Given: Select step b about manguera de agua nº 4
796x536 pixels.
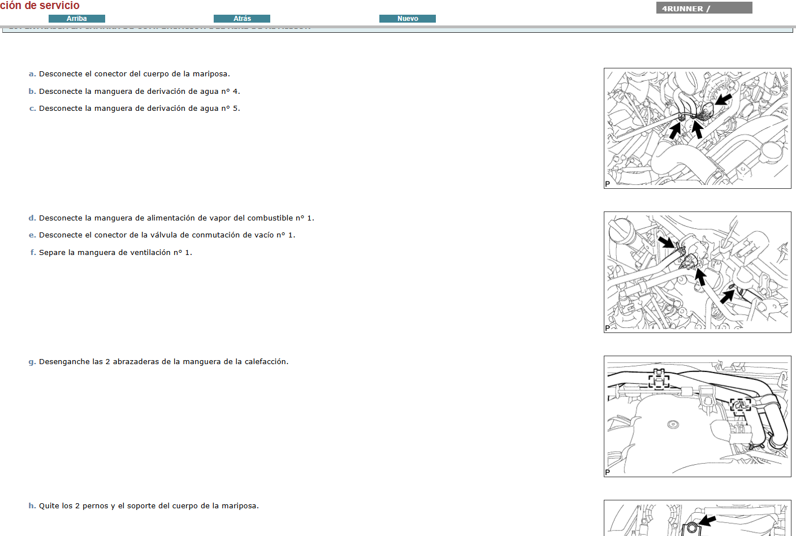Looking at the screenshot, I should click(139, 92).
